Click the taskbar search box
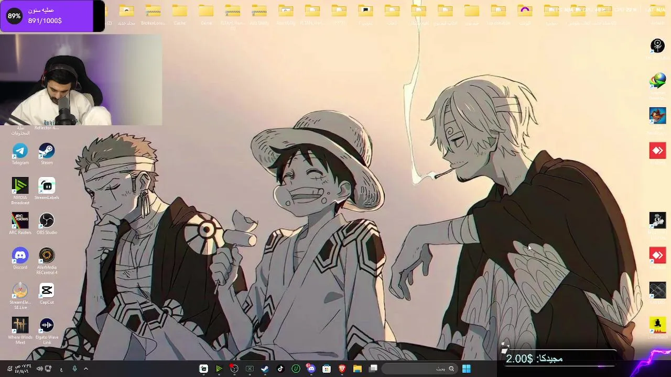The width and height of the screenshot is (671, 377). (x=419, y=369)
